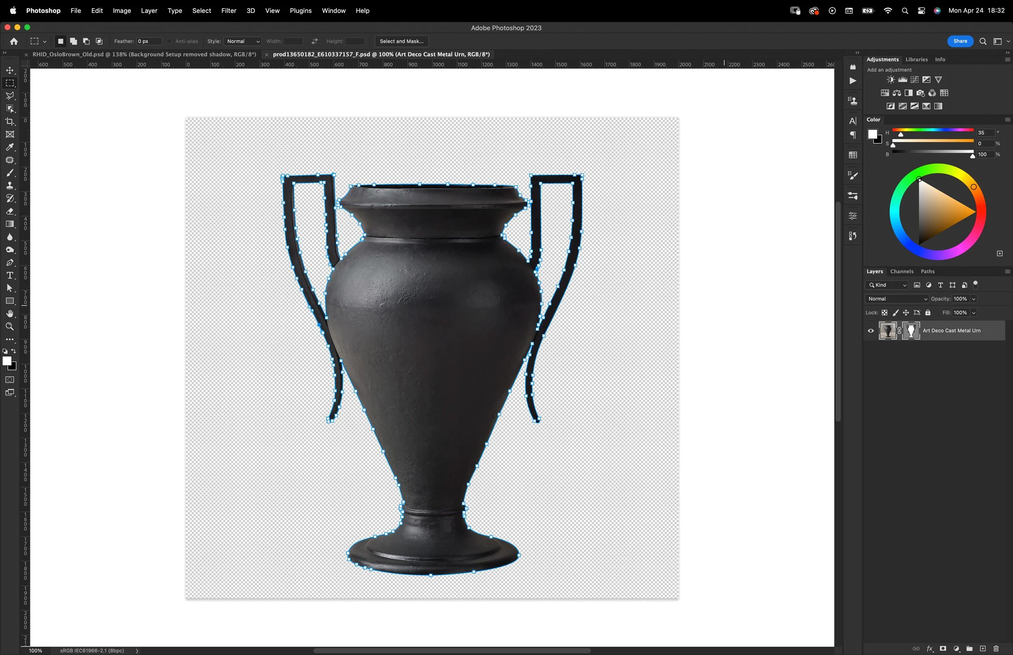This screenshot has width=1013, height=655.
Task: Select the Move tool
Action: (x=10, y=70)
